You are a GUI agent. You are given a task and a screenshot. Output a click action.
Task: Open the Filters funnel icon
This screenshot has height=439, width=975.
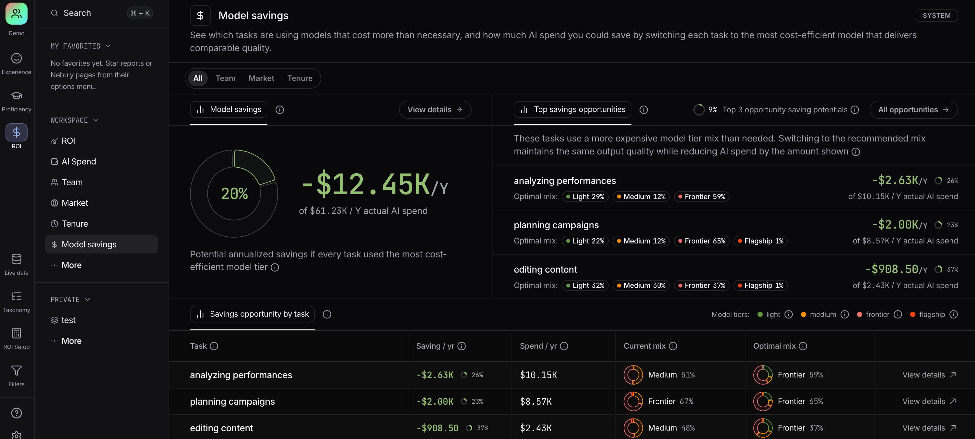click(16, 370)
